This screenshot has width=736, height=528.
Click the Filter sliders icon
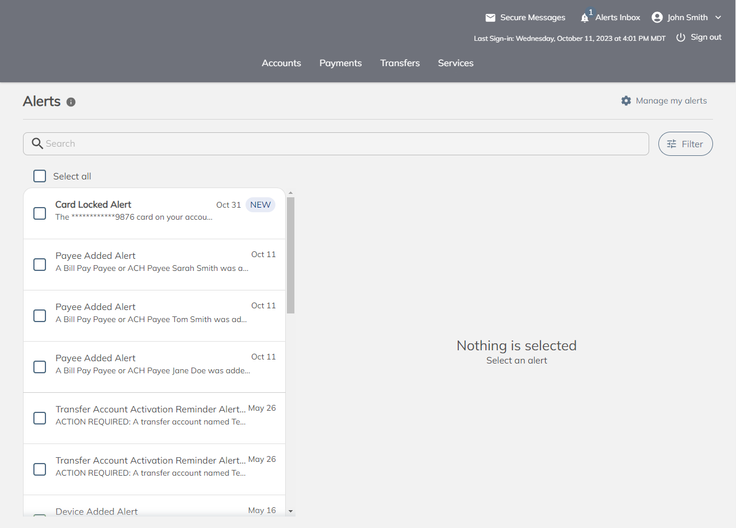click(x=672, y=144)
